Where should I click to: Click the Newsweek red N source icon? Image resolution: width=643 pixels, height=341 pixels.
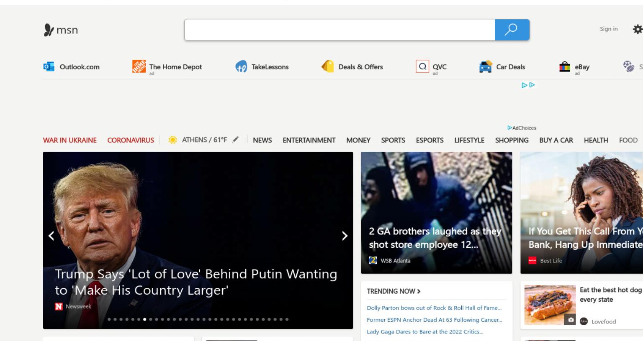point(59,307)
